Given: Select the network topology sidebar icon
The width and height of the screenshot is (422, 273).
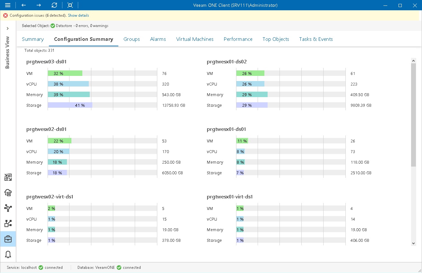Looking at the screenshot, I should tap(8, 208).
